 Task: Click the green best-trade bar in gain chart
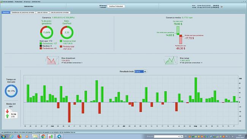[178, 30]
